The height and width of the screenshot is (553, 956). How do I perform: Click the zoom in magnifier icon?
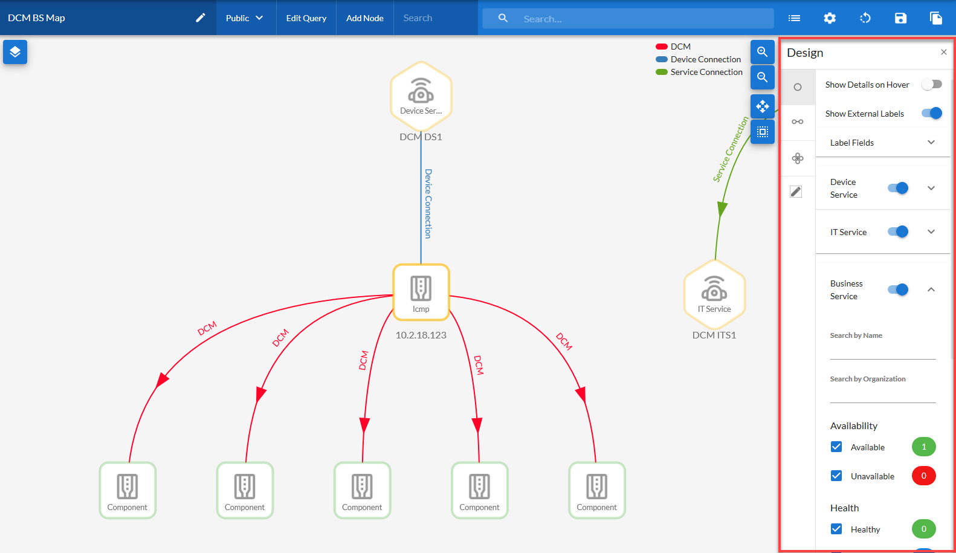coord(762,52)
